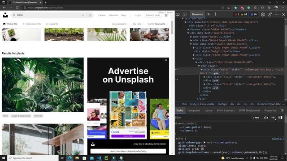Select html in the breadcrumb bar

click(x=184, y=104)
